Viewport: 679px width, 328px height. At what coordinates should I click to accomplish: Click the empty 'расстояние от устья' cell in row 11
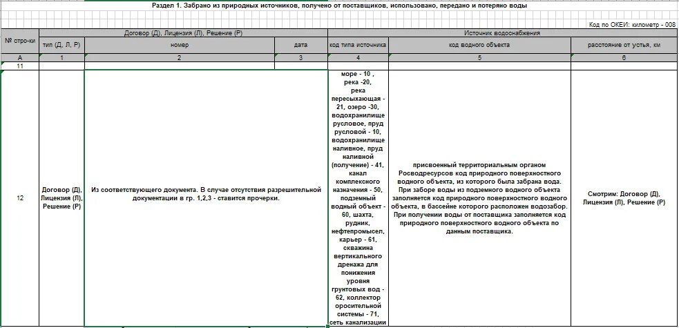coord(624,66)
